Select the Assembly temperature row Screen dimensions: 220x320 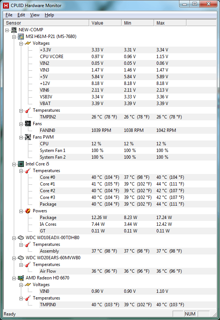pyautogui.click(x=128, y=251)
